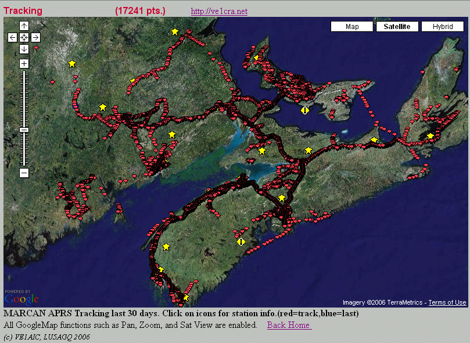Click the center/return-to-last-result button
This screenshot has height=343, width=470.
coord(24,37)
